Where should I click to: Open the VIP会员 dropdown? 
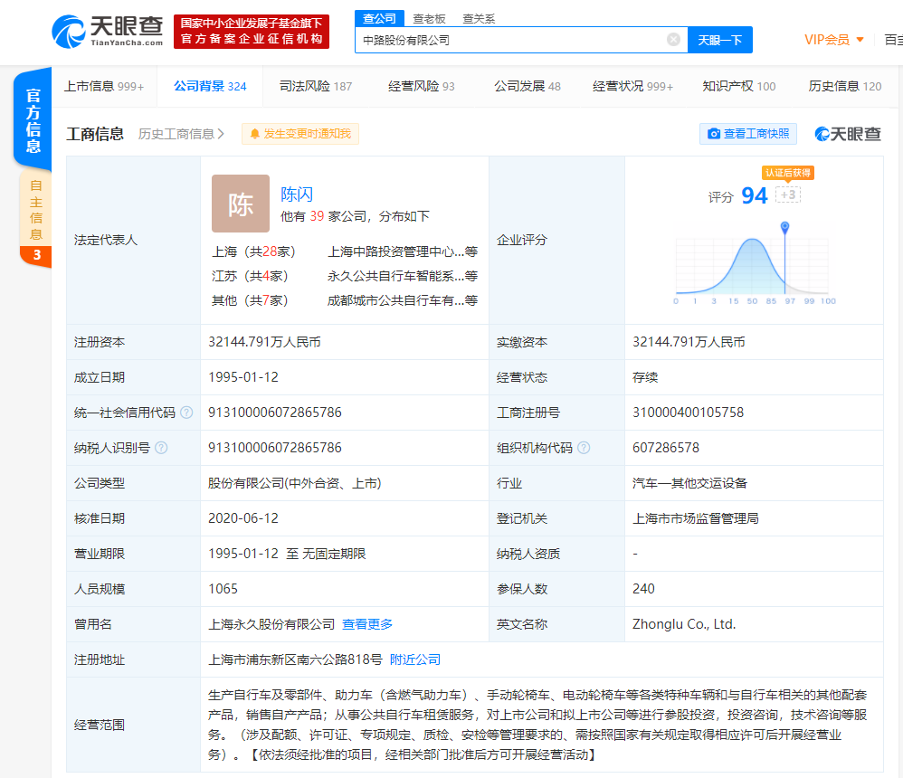point(834,40)
